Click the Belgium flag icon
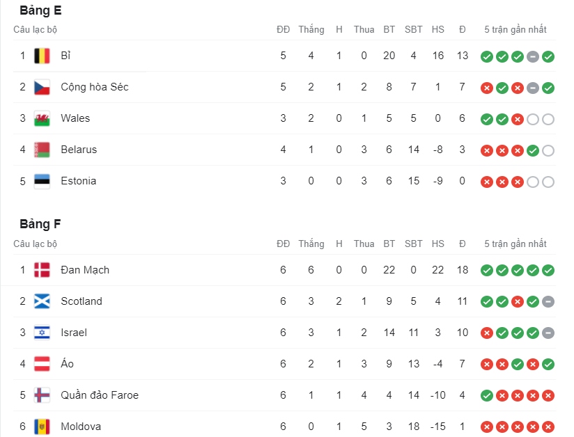 click(x=42, y=56)
